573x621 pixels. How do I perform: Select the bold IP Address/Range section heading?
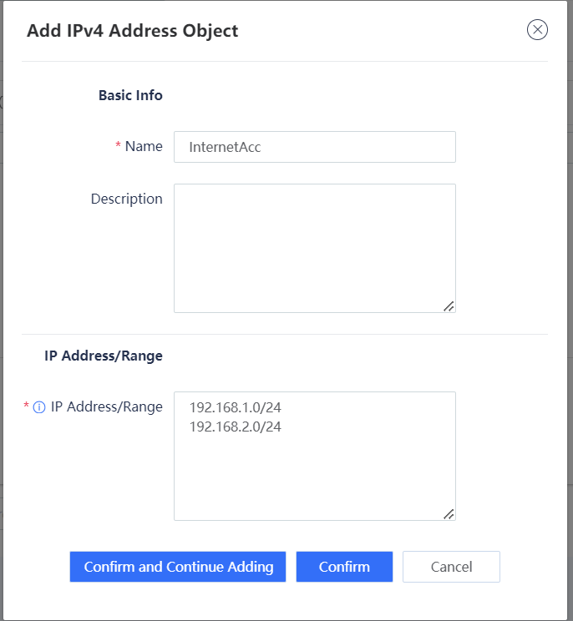(104, 356)
